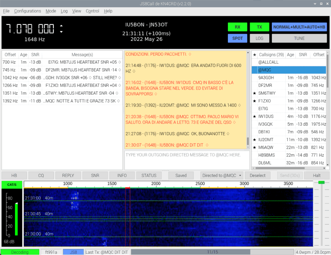Image resolution: width=331 pixels, height=255 pixels.
Task: Adjust the waterfall gain slider handle
Action: click(x=321, y=182)
